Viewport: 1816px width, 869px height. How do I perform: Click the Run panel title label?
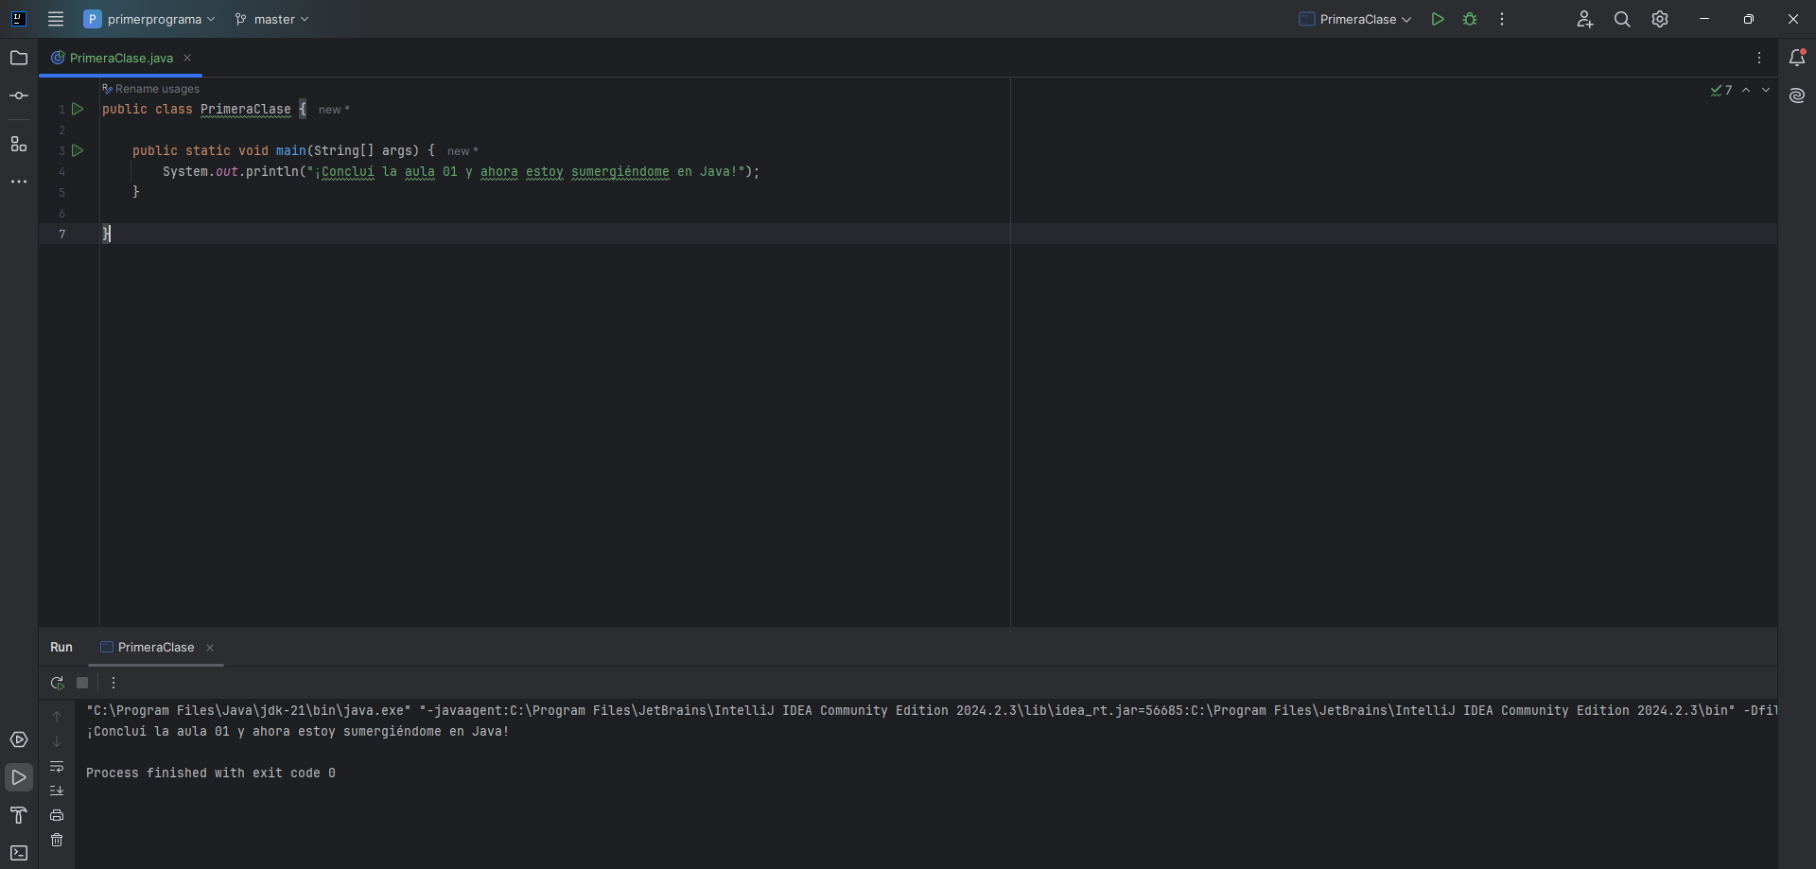[61, 647]
